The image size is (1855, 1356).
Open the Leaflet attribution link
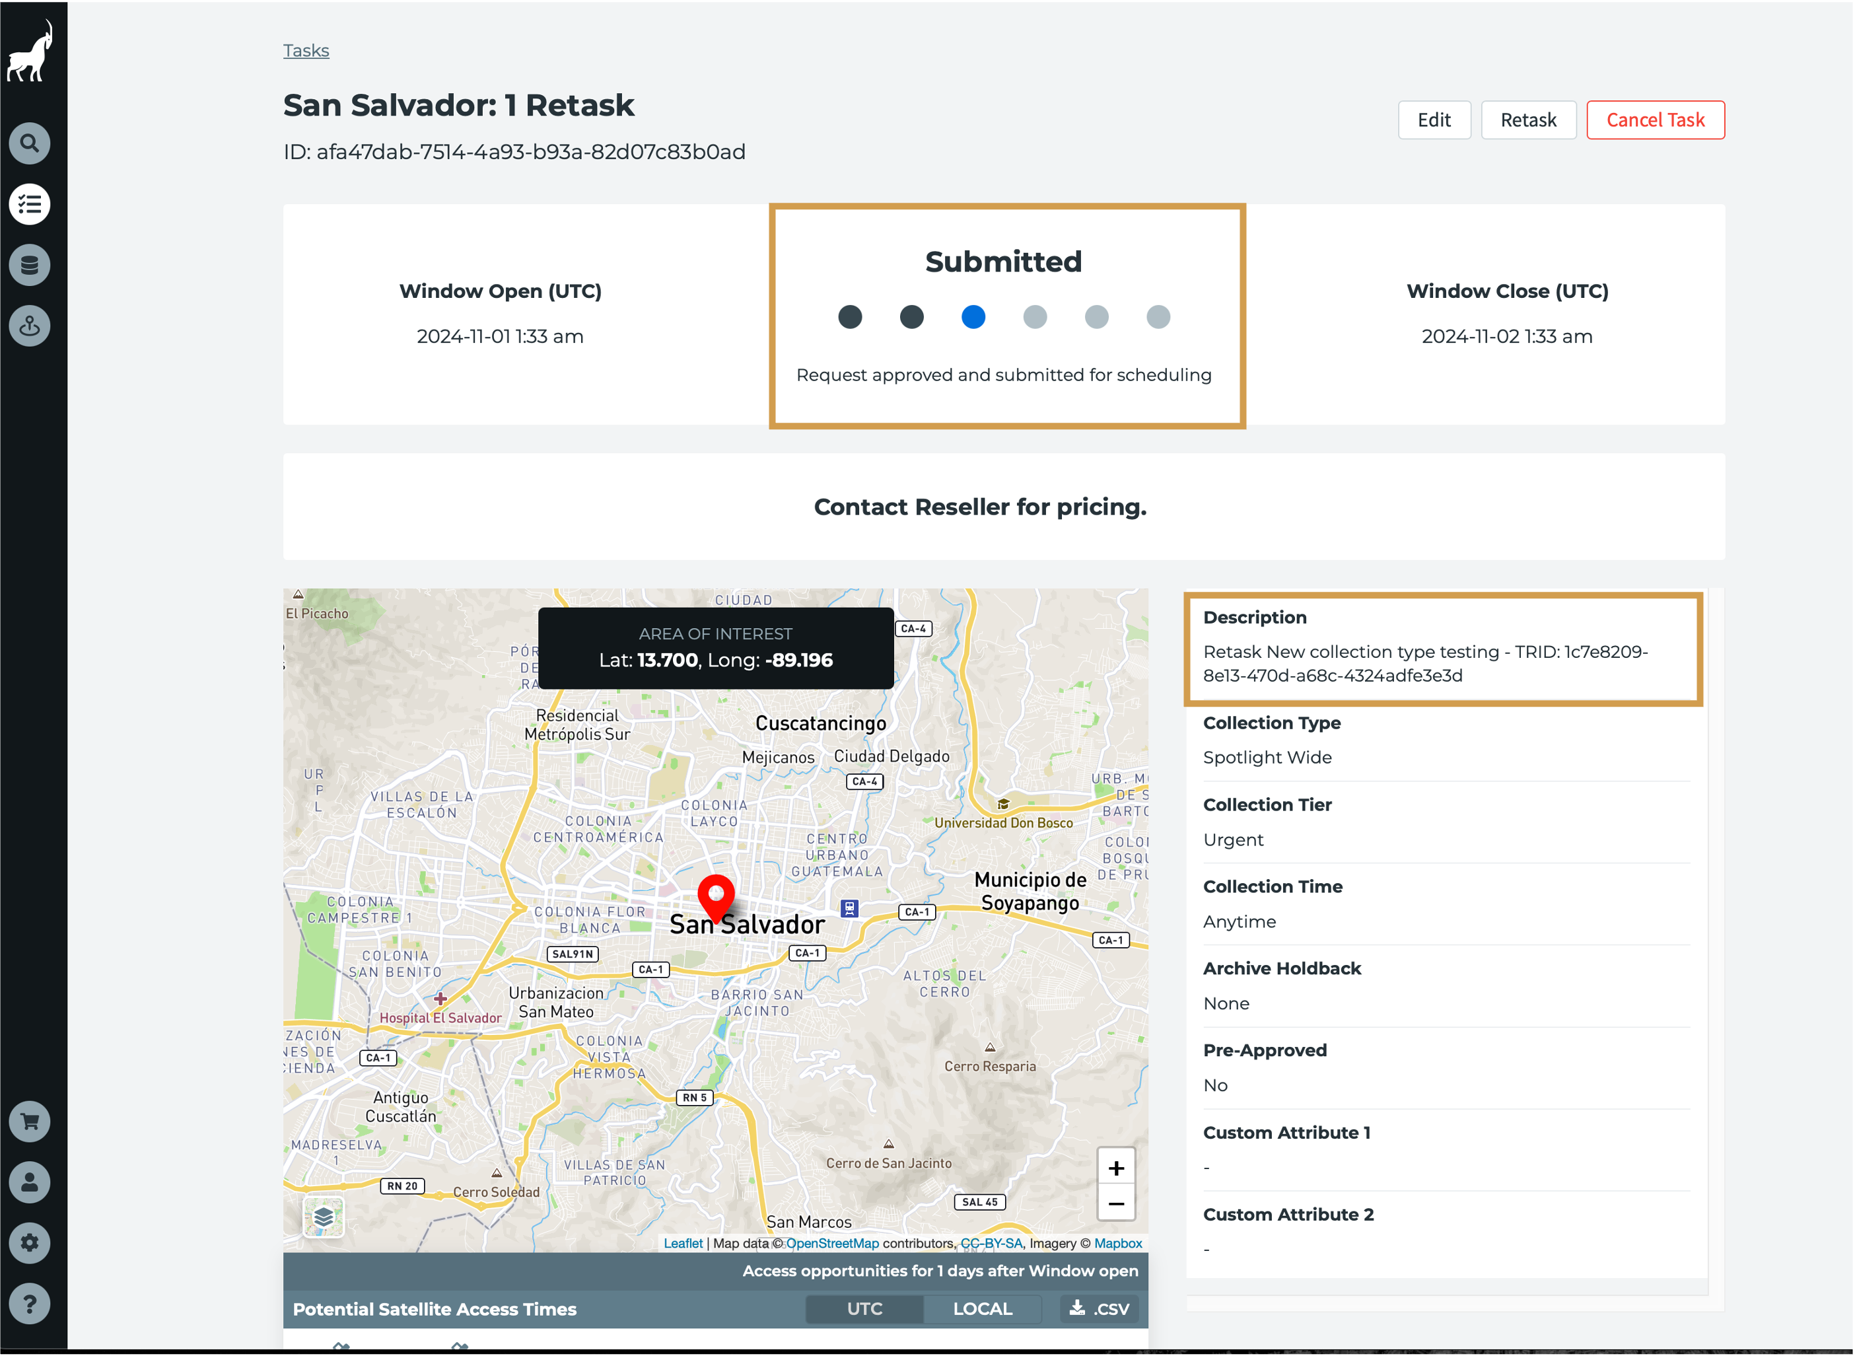(x=683, y=1244)
